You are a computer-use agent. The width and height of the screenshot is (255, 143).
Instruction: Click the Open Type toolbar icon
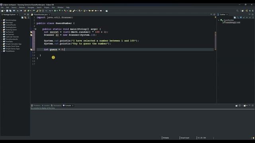point(70,11)
